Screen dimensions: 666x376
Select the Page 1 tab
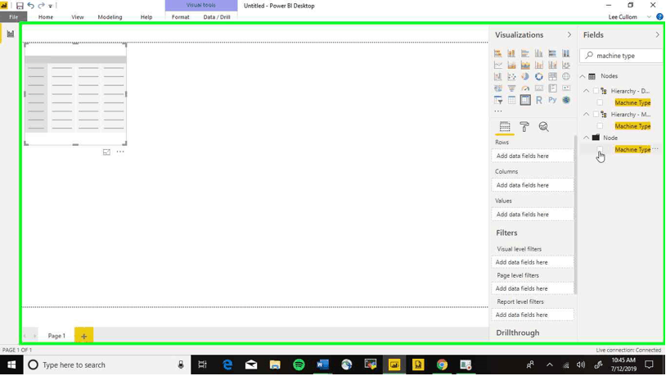coord(56,336)
